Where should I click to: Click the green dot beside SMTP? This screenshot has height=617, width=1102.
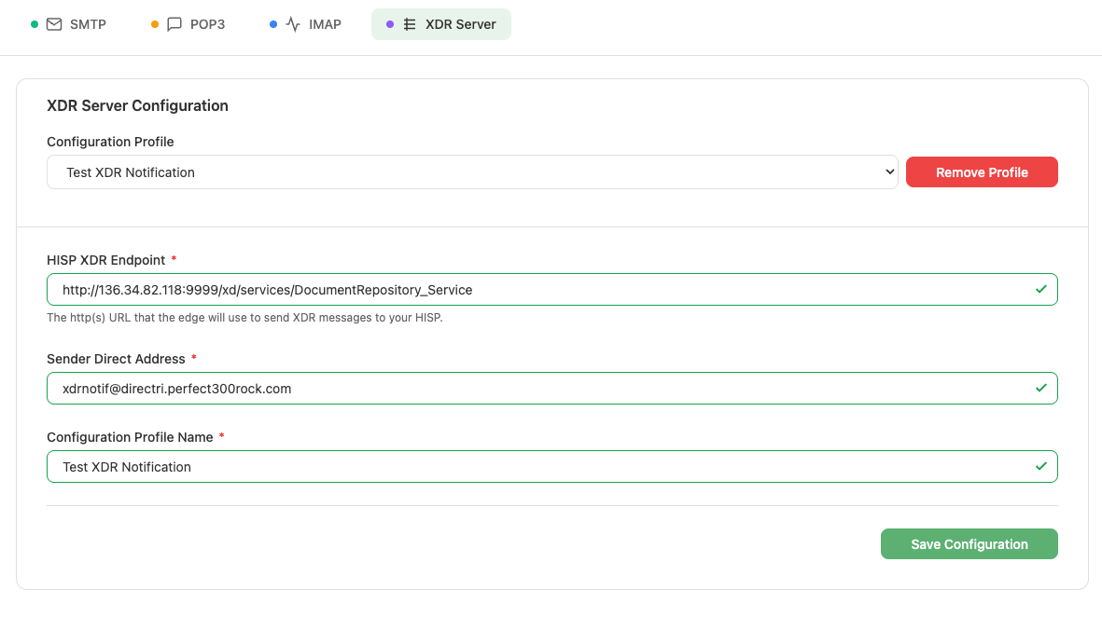[35, 24]
